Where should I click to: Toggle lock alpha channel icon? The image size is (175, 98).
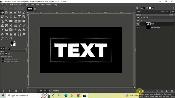pos(147,17)
